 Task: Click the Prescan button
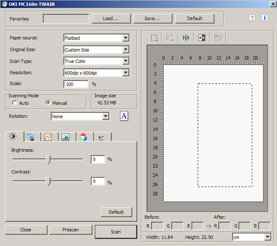pyautogui.click(x=71, y=230)
